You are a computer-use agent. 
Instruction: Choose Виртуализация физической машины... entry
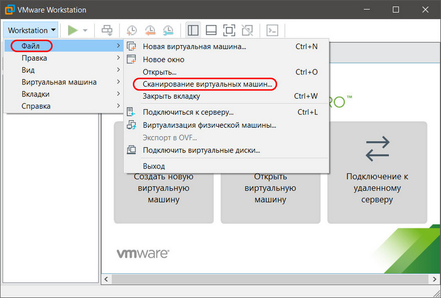tap(227, 125)
